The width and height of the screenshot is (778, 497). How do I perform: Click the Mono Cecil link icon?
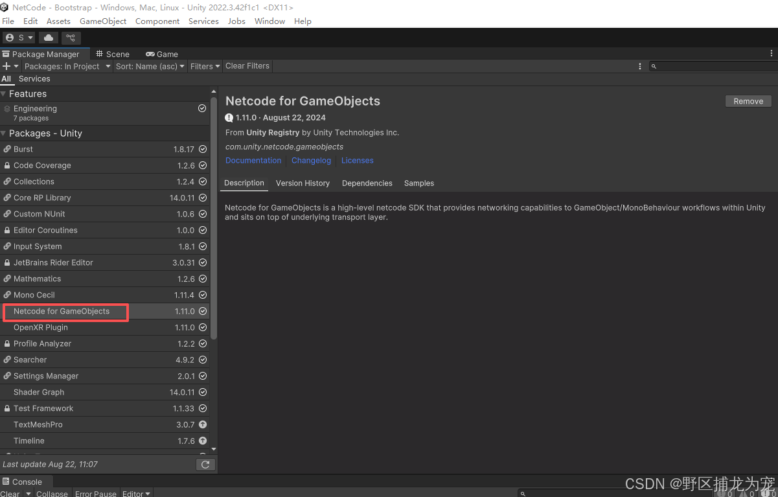(x=7, y=295)
